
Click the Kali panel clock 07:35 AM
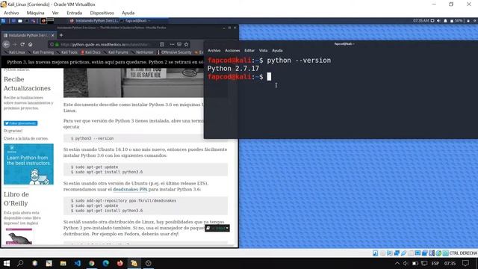420,21
